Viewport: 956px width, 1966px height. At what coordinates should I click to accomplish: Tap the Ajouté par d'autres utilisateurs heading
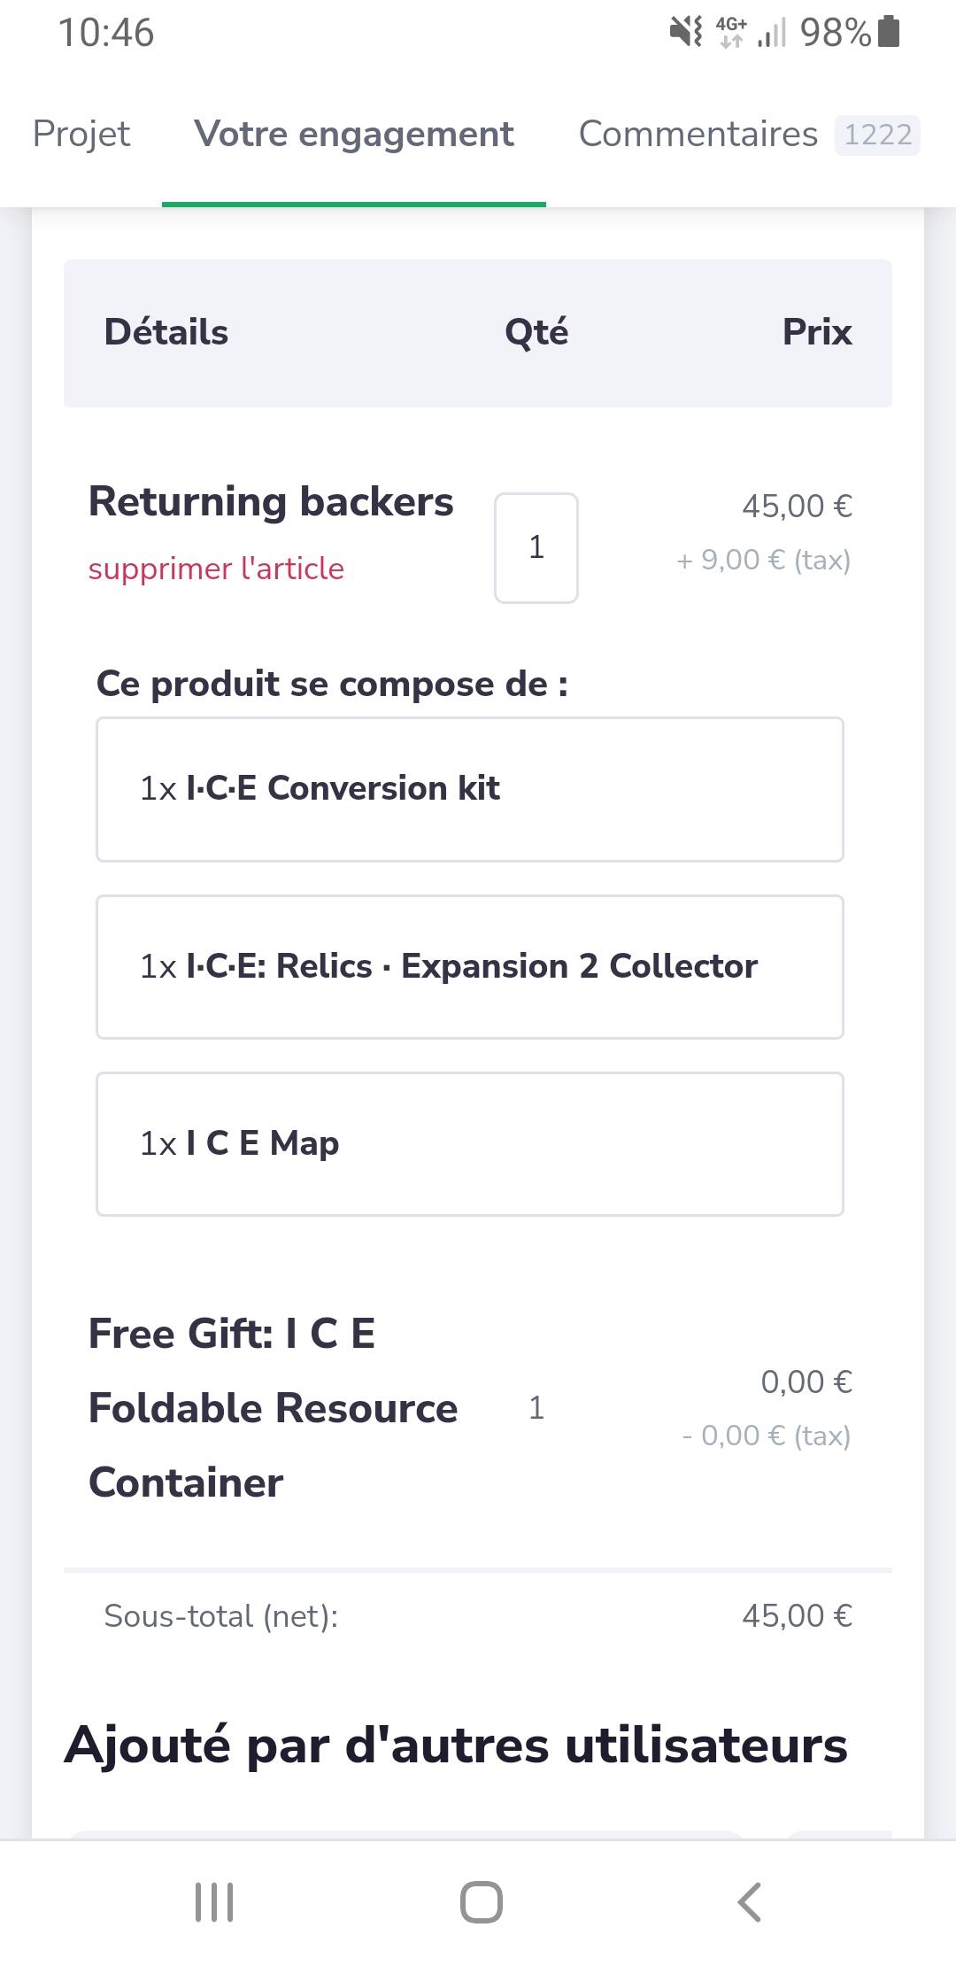(x=456, y=1745)
